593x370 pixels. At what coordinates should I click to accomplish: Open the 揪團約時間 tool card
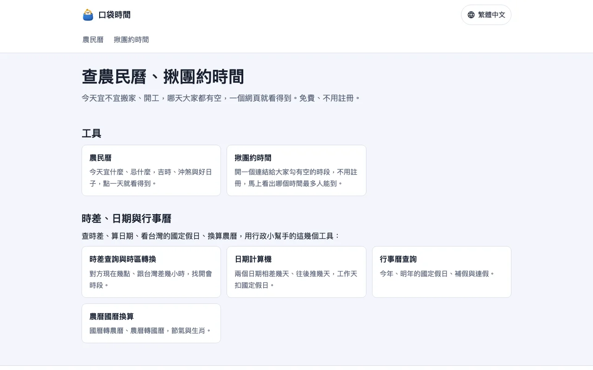click(x=296, y=170)
